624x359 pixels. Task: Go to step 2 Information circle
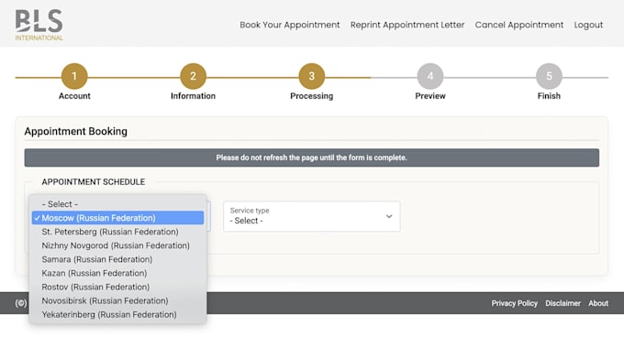(193, 76)
